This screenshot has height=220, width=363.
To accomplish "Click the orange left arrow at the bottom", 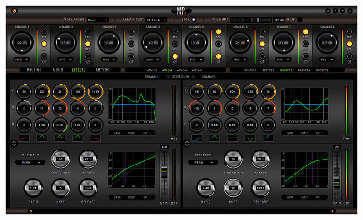I will pyautogui.click(x=31, y=211).
